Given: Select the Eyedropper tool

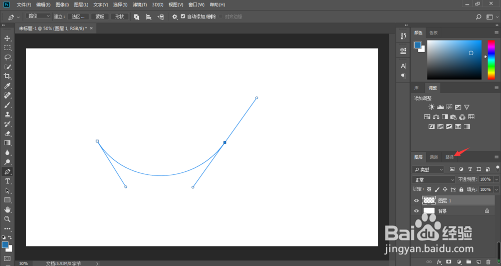Looking at the screenshot, I should [8, 86].
